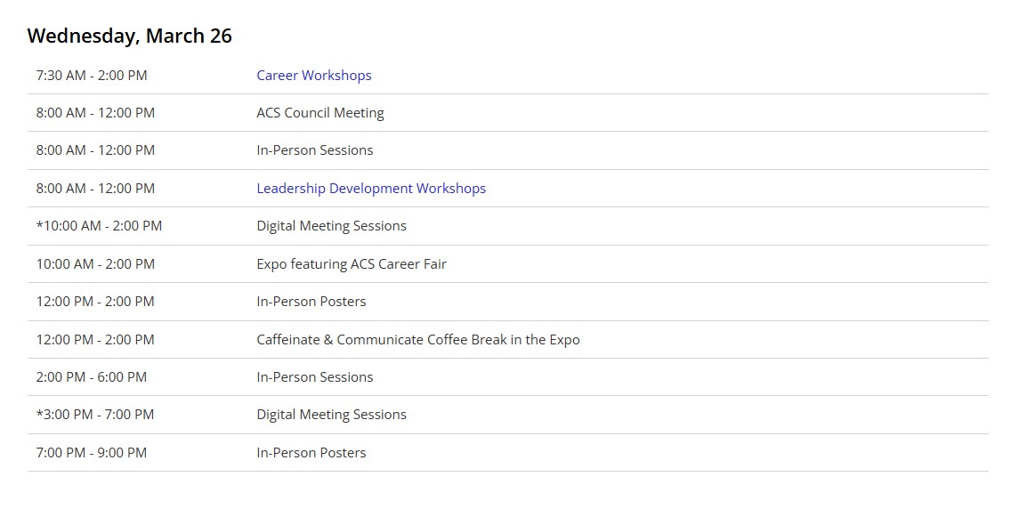Click Digital Meeting Sessions morning entry

point(331,226)
